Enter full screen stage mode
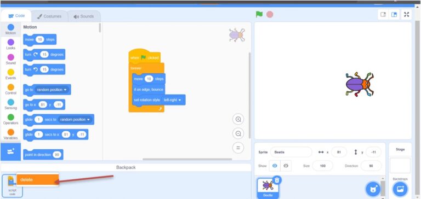 pos(407,15)
